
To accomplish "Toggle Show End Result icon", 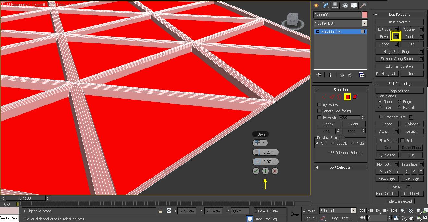I will tap(330, 75).
